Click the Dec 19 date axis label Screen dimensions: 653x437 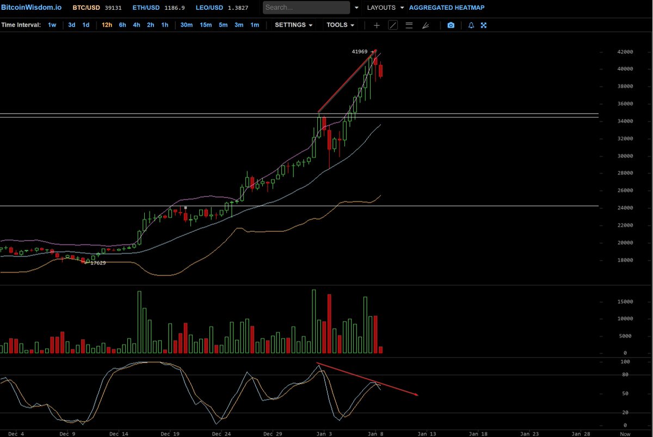170,434
